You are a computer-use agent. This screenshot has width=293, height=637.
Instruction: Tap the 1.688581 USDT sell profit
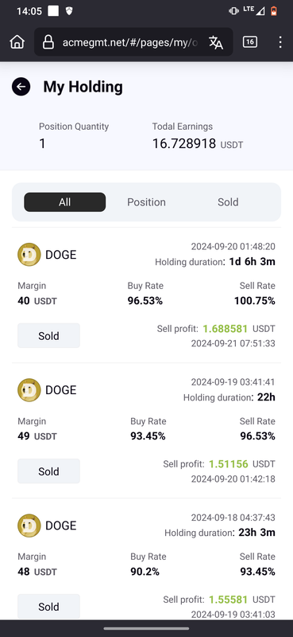click(239, 329)
